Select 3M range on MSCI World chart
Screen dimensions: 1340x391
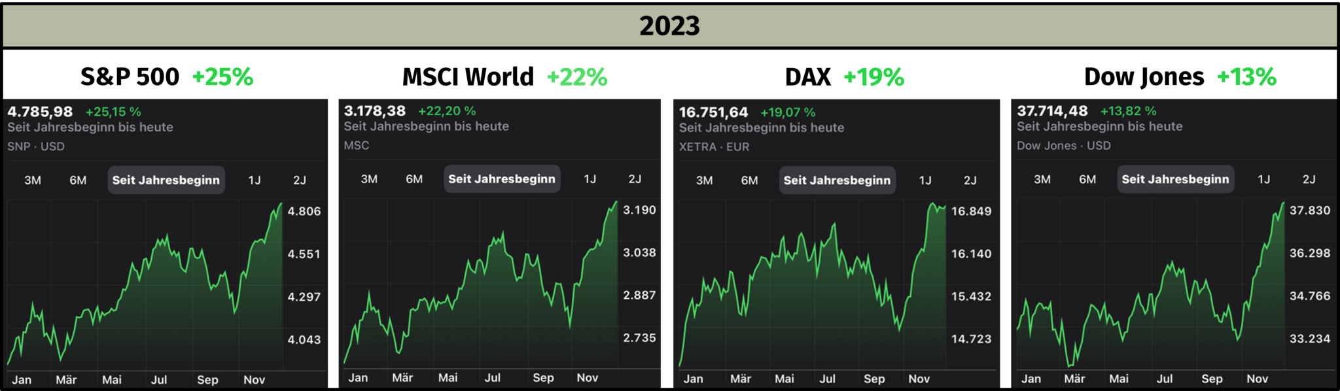(x=369, y=179)
